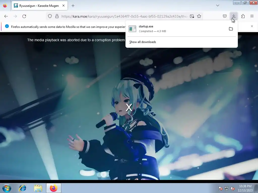258x193 pixels.
Task: Restore down the Firefox window
Action: 245,3
